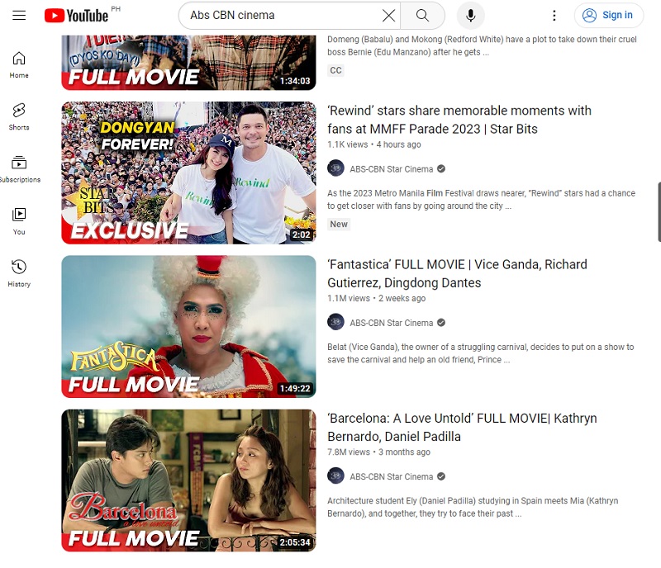The height and width of the screenshot is (568, 661).
Task: Open the 1:34:03 full movie thumbnail
Action: [x=188, y=63]
